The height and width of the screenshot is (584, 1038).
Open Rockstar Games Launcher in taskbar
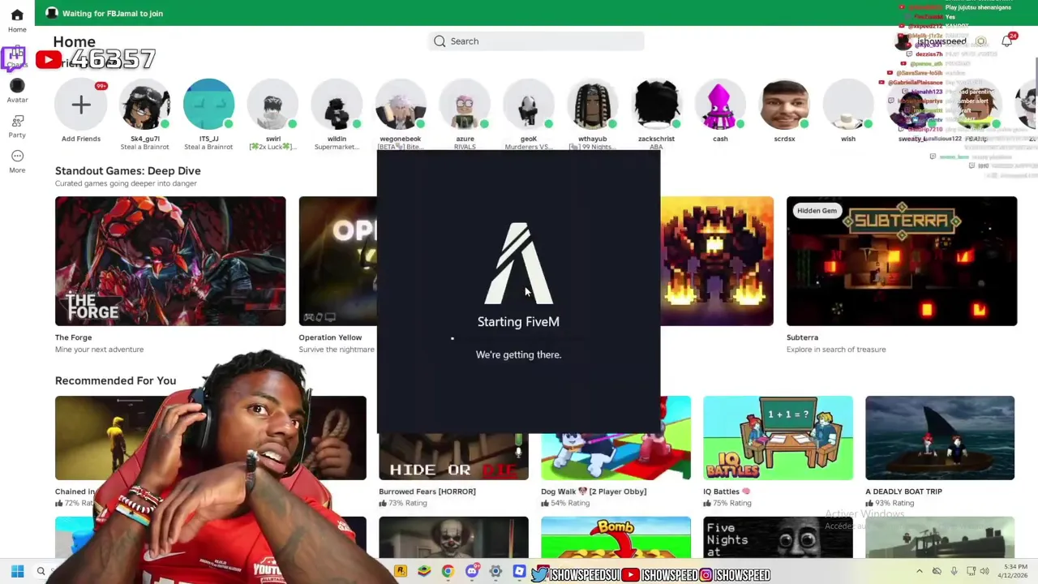click(401, 572)
